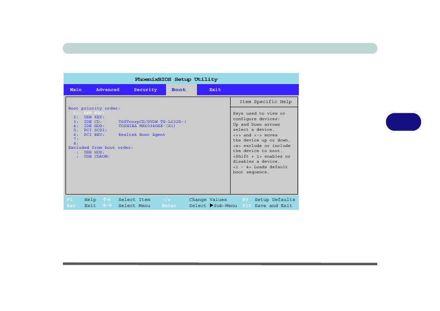The width and height of the screenshot is (440, 311).
Task: Select boot entry 5: PCI SCSI
Action: tap(90, 130)
